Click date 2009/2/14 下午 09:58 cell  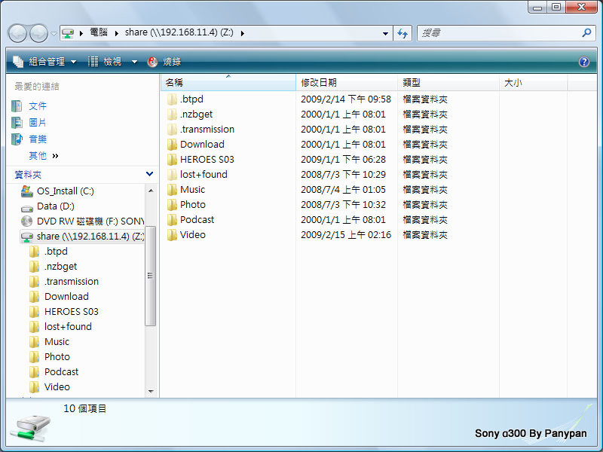pyautogui.click(x=346, y=99)
